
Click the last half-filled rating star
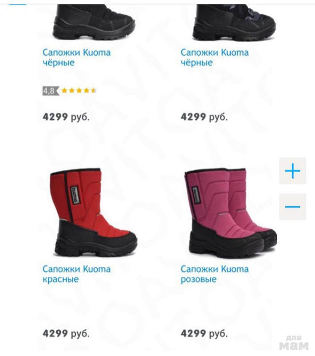[94, 91]
